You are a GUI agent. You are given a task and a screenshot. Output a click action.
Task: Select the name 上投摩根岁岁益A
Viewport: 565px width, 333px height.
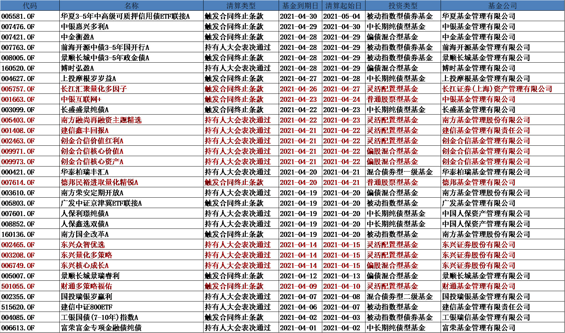[89, 79]
